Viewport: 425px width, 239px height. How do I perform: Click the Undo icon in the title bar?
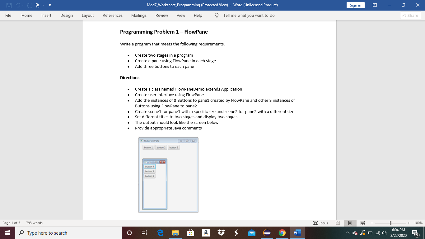click(x=18, y=5)
